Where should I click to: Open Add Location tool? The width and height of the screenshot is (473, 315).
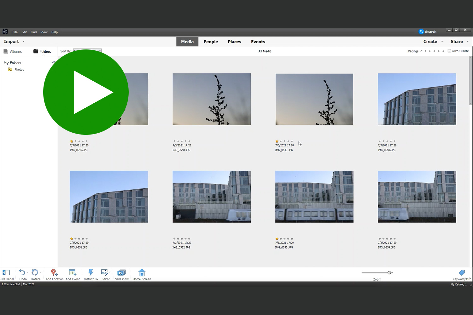[x=54, y=273]
